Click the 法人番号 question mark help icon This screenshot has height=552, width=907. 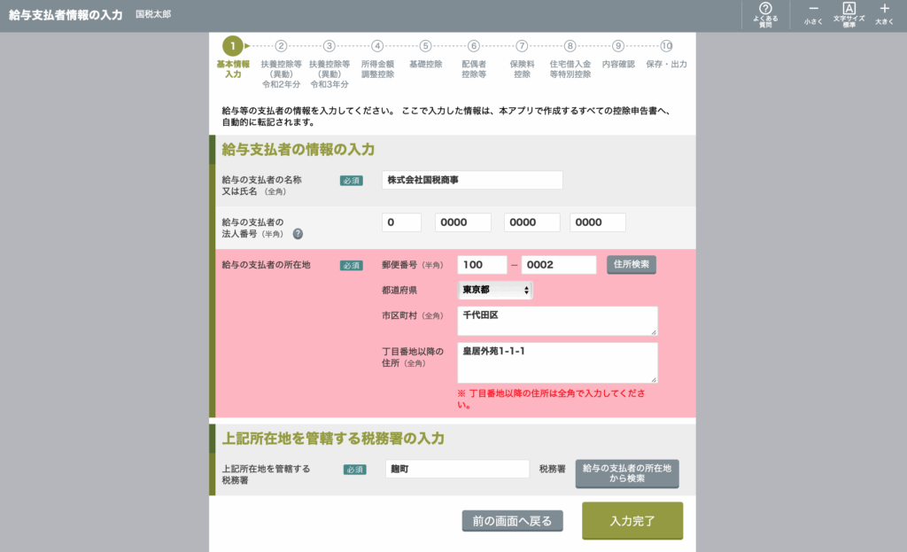click(x=298, y=234)
